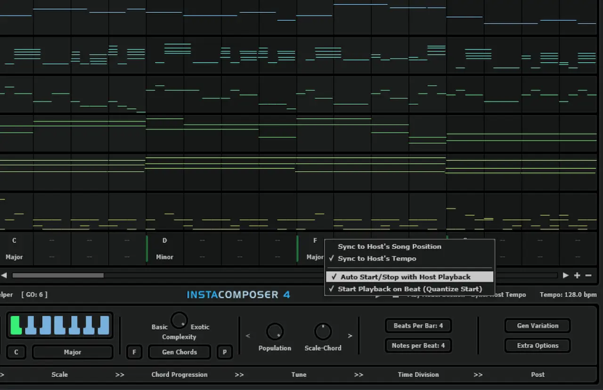The image size is (603, 390).
Task: Click the left arrow beside Population knob
Action: click(248, 336)
